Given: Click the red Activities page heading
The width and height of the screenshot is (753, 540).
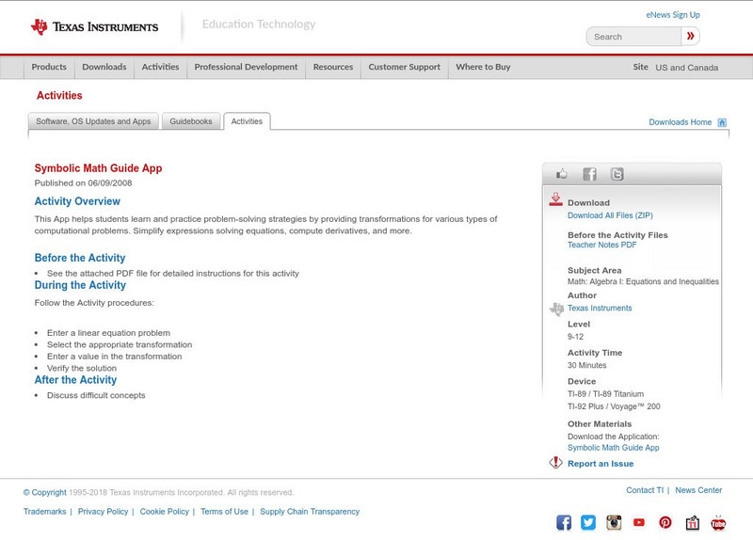Looking at the screenshot, I should click(x=59, y=96).
